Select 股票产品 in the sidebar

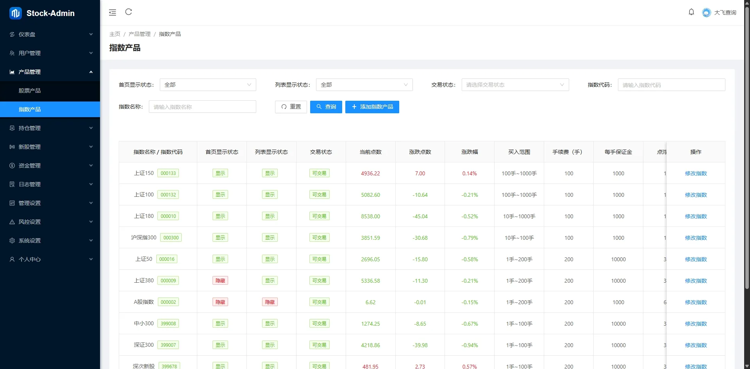click(30, 91)
